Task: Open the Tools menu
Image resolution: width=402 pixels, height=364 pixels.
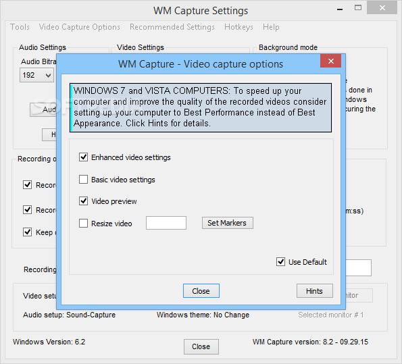Action: [20, 27]
